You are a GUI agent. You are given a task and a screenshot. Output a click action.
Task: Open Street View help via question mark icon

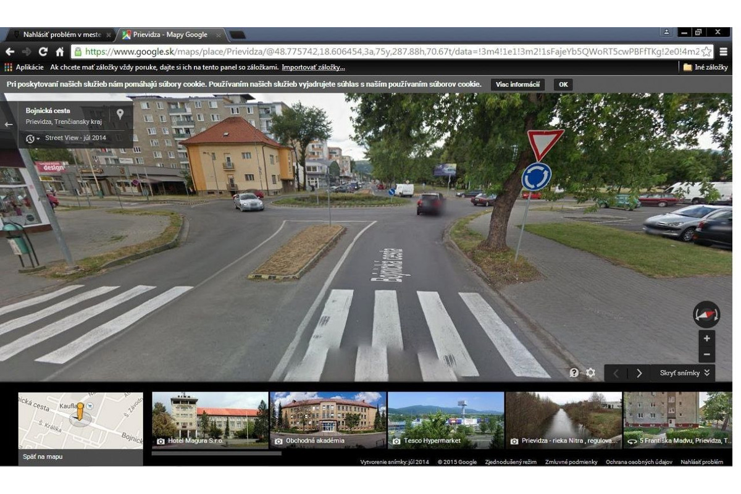[574, 373]
